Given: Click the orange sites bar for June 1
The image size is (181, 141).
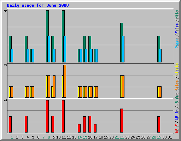Looking at the screenshot, I should (12, 92).
